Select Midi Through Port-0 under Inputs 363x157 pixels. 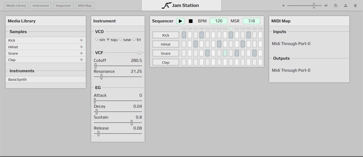click(291, 44)
